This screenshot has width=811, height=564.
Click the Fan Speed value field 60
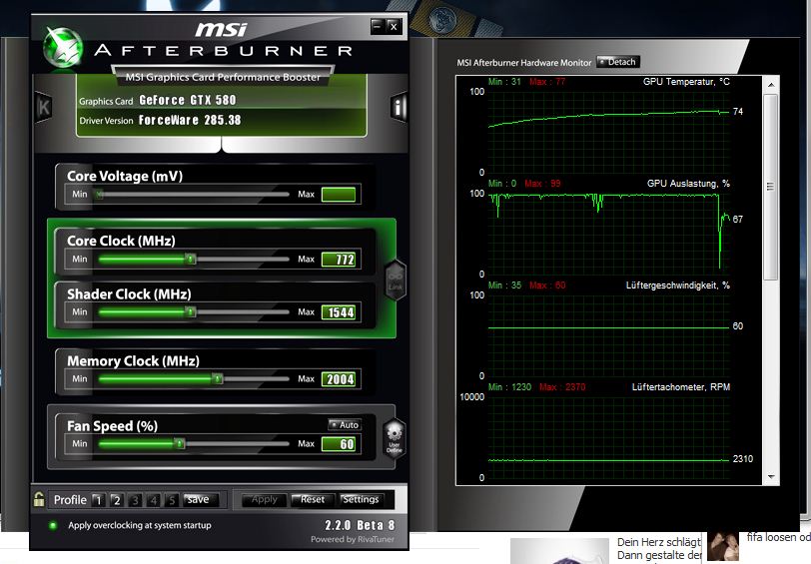[339, 444]
